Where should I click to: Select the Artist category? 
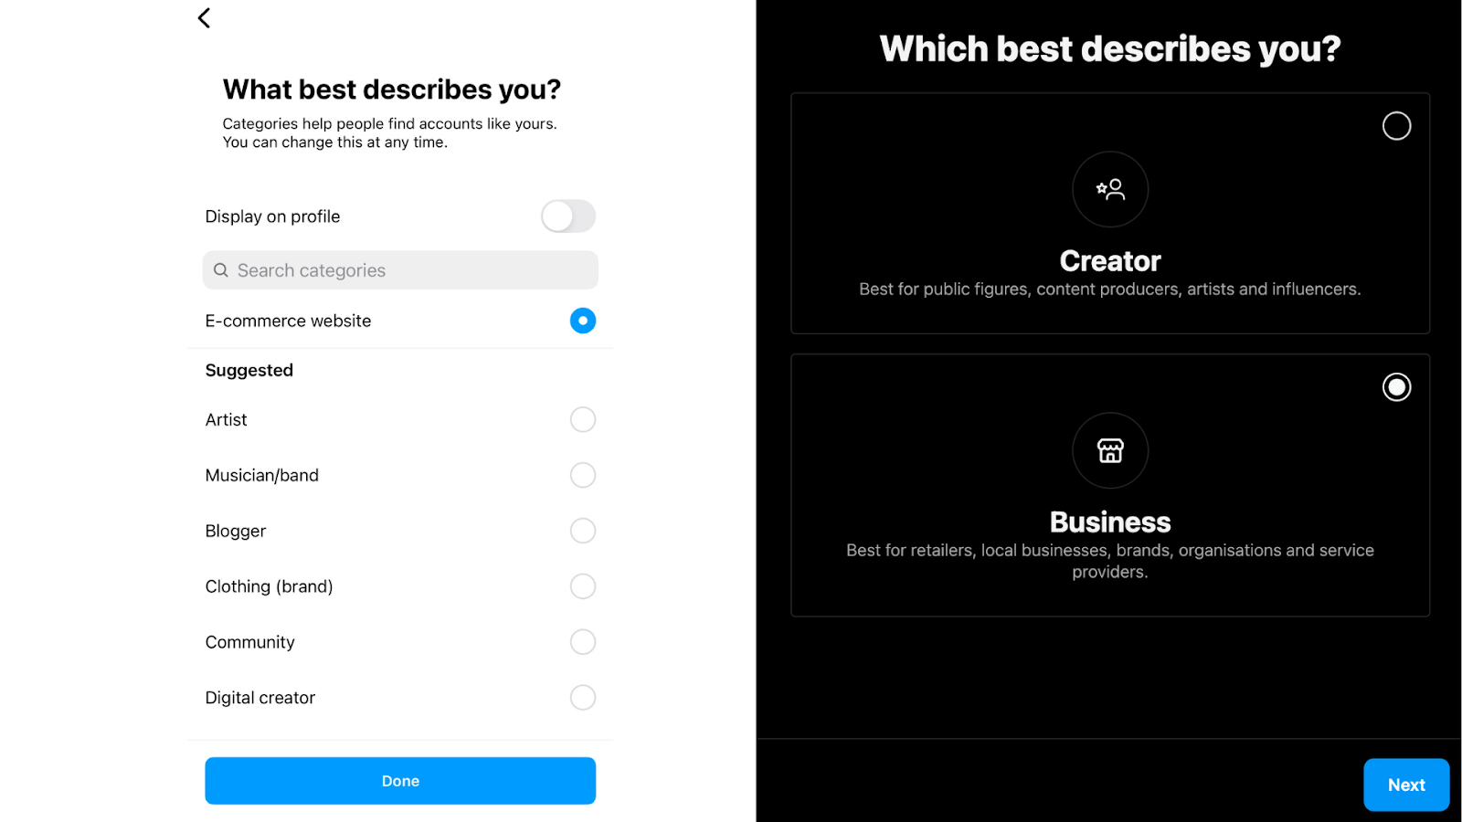click(582, 419)
